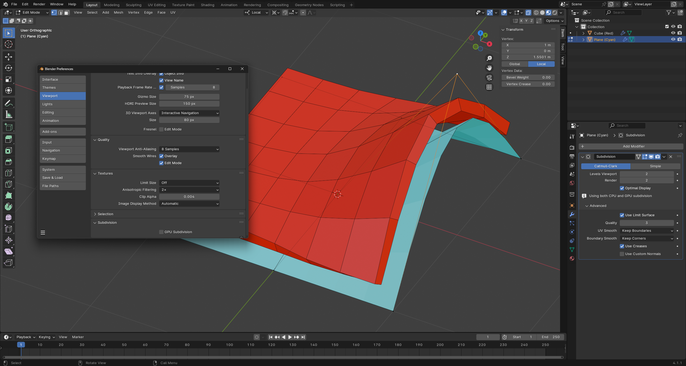Viewport: 686px width, 366px height.
Task: Open 3D Viewport Axes dropdown
Action: (189, 113)
